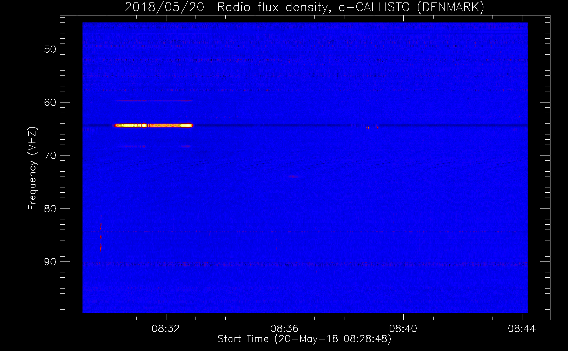Click the 70 MHz frequency tick label
The width and height of the screenshot is (568, 351).
[50, 155]
